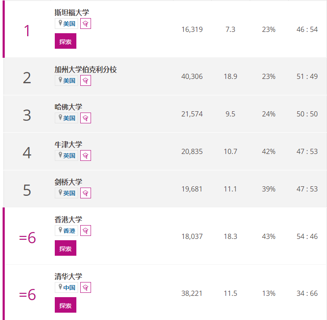Click the graduation cap icon for 剑桥大学
Screen dimensions: 327x320
[x=85, y=193]
